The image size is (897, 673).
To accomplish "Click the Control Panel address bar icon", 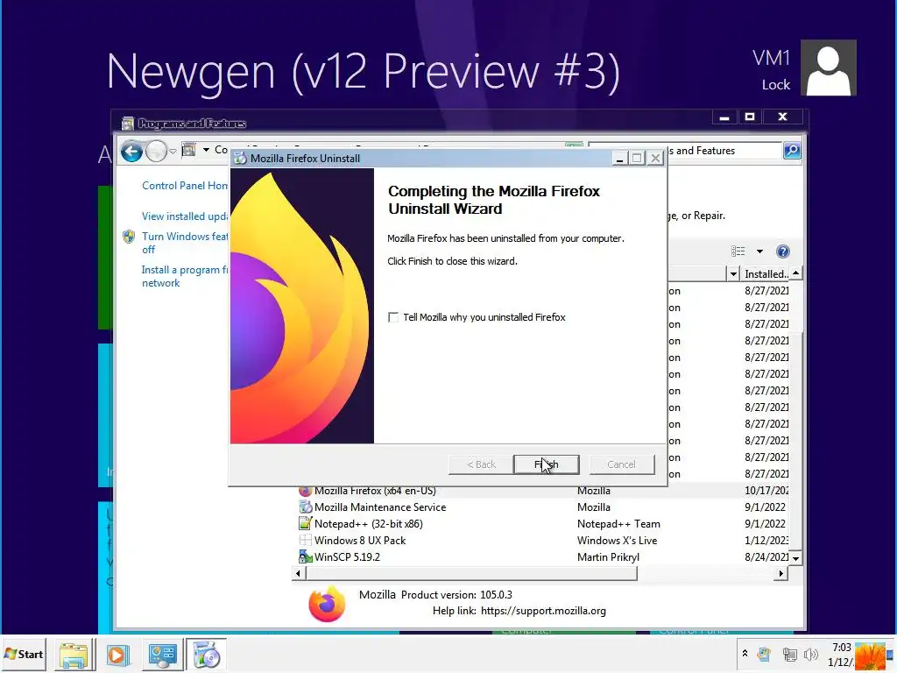I will 189,150.
